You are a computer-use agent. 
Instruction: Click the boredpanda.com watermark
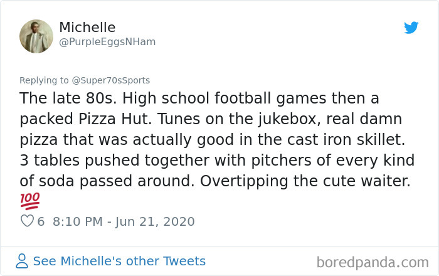point(373,262)
